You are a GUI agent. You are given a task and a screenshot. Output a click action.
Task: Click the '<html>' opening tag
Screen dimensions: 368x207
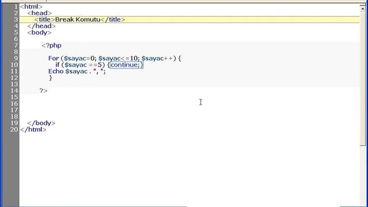pos(31,6)
